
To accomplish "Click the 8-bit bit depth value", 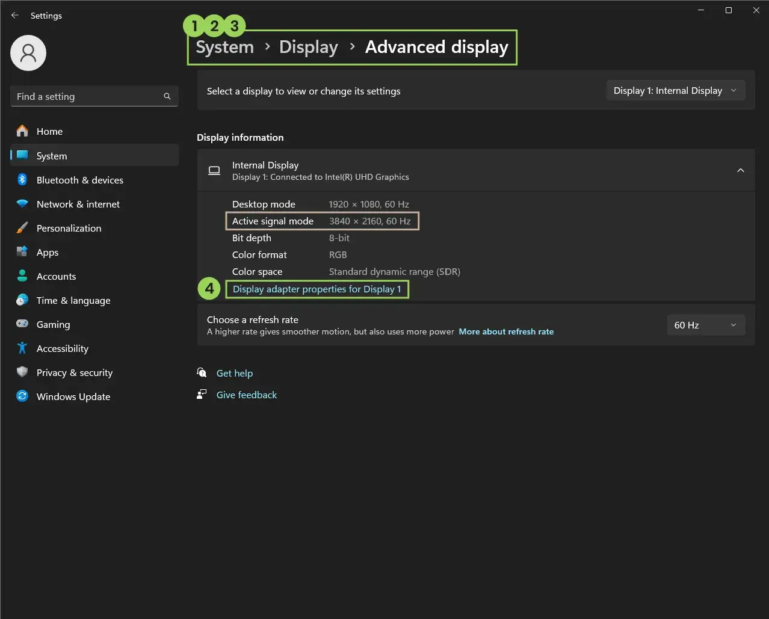I will point(339,238).
